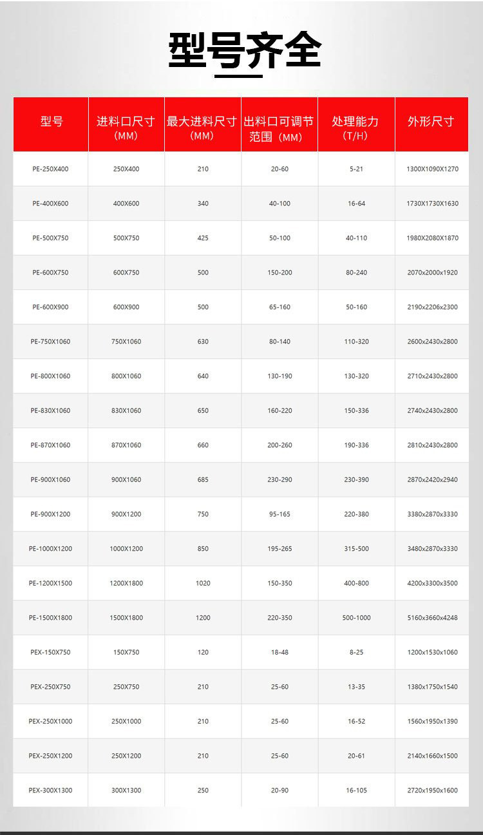Viewport: 483px width, 835px height.
Task: Click the 型号齐全 title heading
Action: (x=245, y=50)
